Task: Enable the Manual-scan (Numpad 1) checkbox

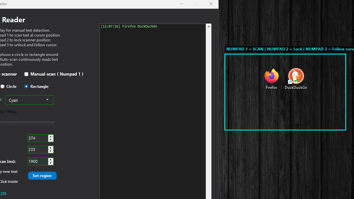Action: (x=26, y=74)
